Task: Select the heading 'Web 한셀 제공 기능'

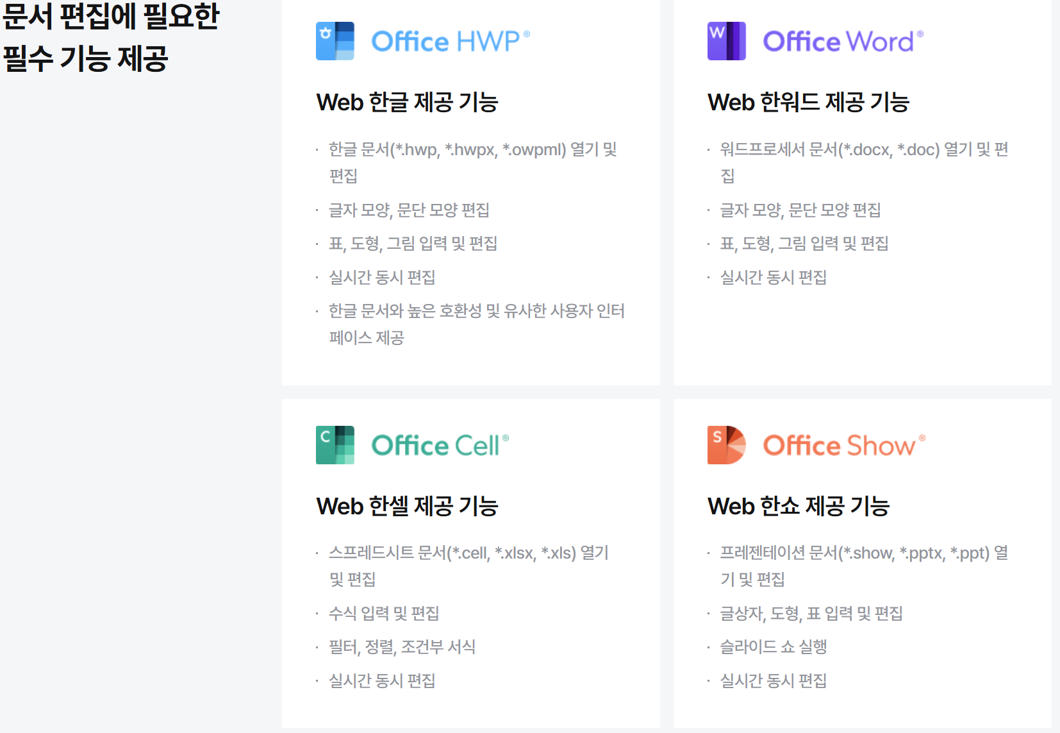Action: click(408, 507)
